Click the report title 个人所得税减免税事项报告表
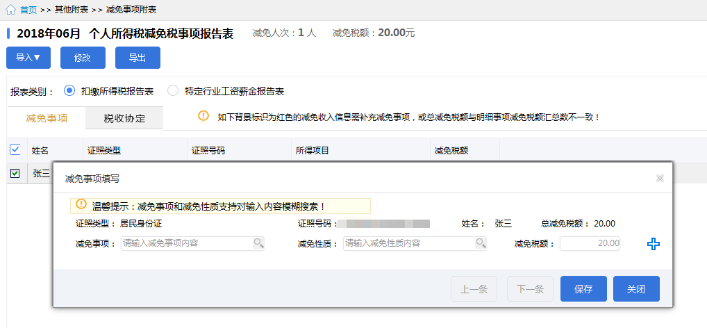The image size is (707, 328). tap(161, 34)
